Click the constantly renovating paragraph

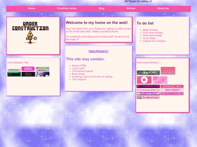[97, 38]
